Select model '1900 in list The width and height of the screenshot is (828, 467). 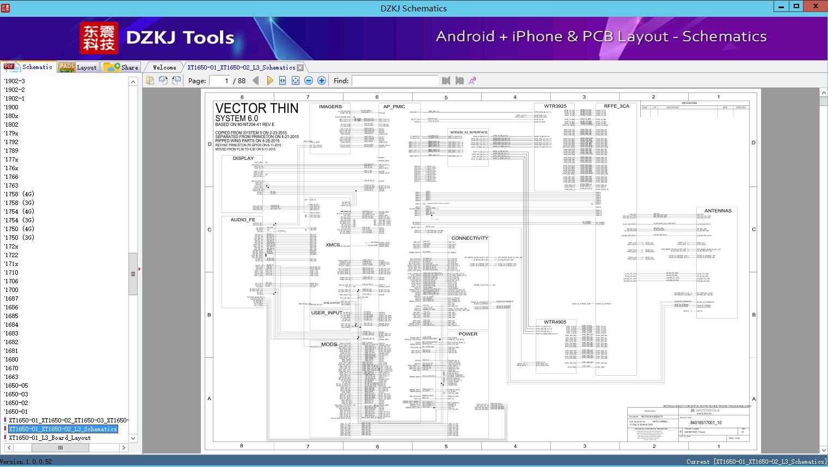[x=11, y=107]
